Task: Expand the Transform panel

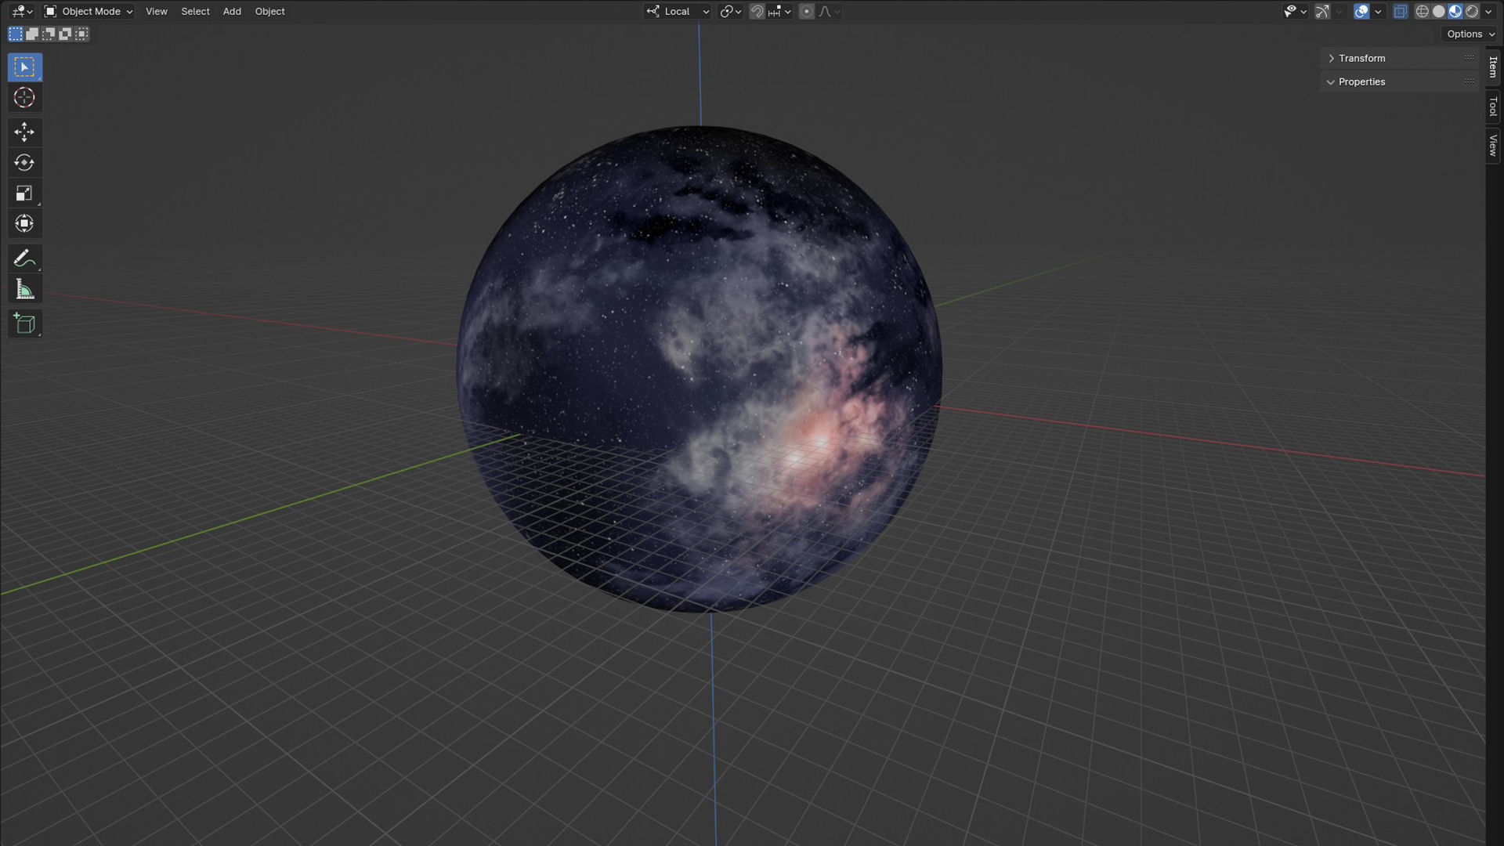Action: pyautogui.click(x=1399, y=58)
